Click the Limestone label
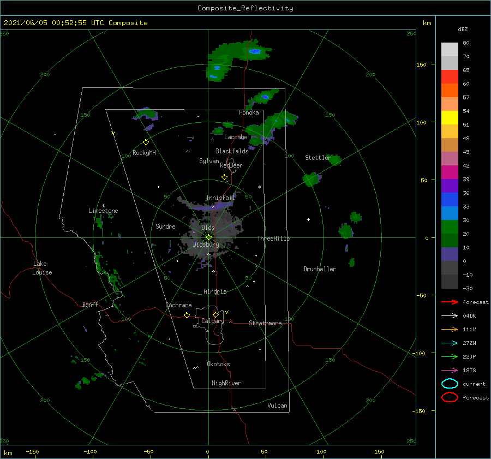The width and height of the screenshot is (491, 459). point(103,211)
